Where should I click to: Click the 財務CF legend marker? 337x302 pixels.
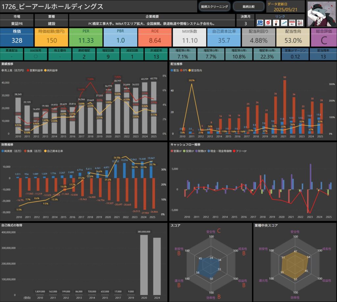click(x=196, y=151)
